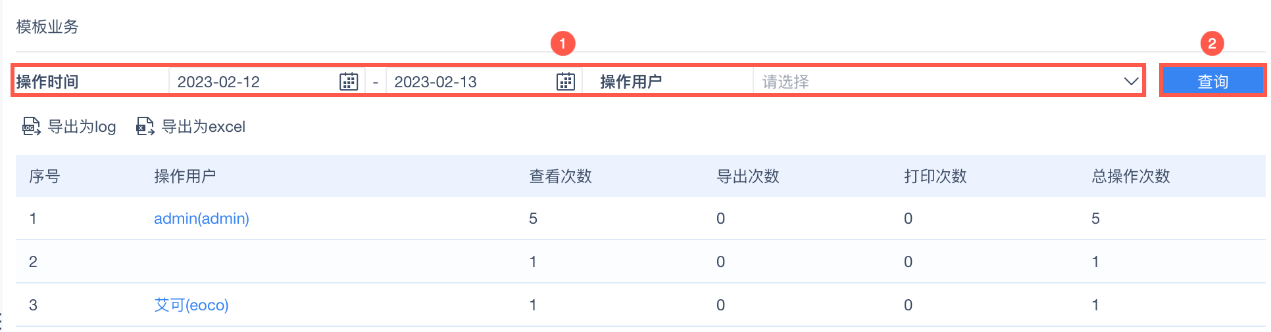Open the 艾可(eoco) user link
Image resolution: width=1271 pixels, height=332 pixels.
coord(191,305)
